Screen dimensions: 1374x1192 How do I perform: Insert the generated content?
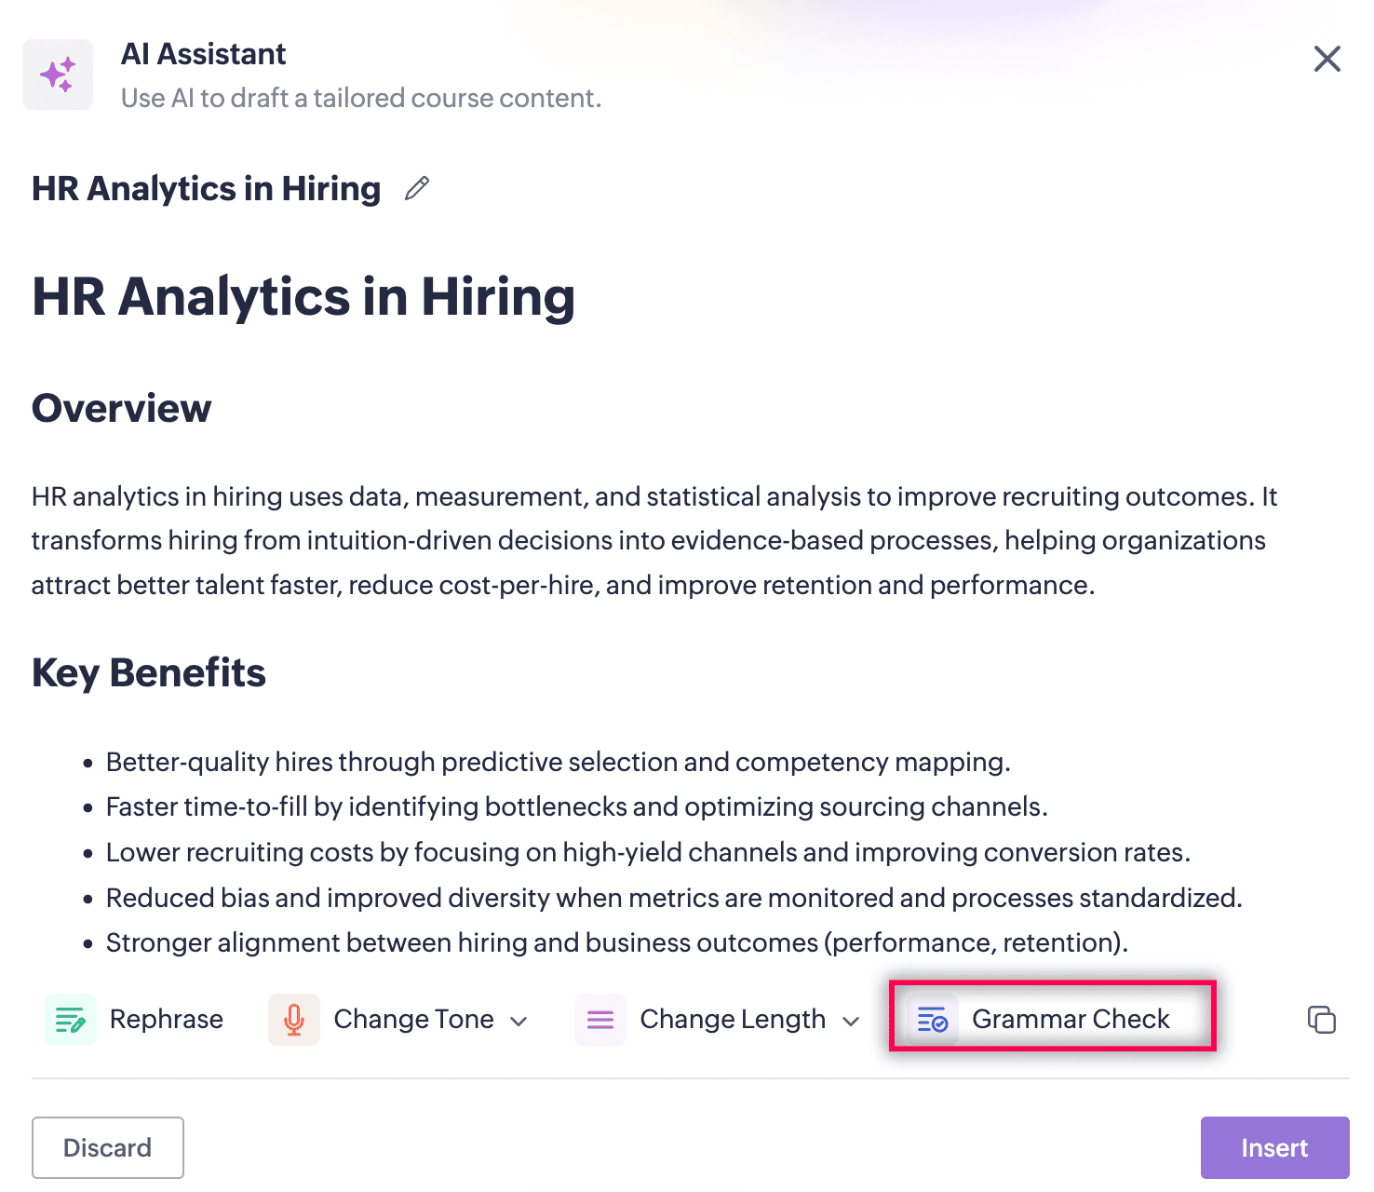click(1273, 1147)
